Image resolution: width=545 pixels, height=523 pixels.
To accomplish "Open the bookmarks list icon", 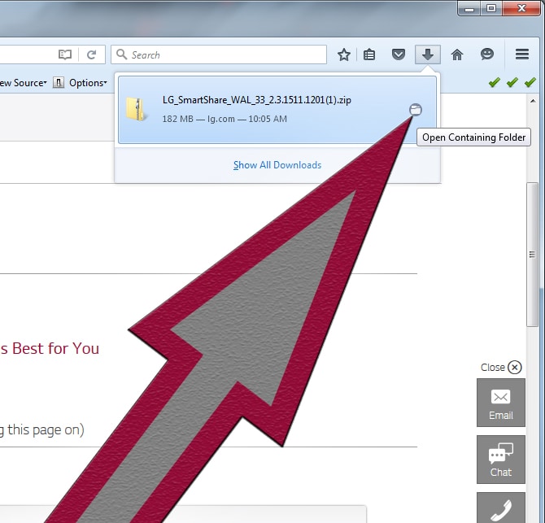I will pos(369,54).
